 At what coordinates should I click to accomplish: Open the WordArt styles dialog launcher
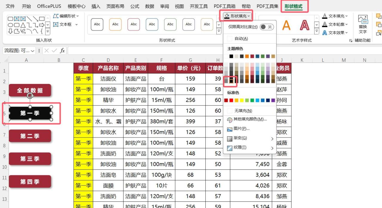pyautogui.click(x=351, y=40)
